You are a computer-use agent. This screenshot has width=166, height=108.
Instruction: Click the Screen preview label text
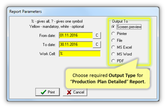[x=129, y=27]
